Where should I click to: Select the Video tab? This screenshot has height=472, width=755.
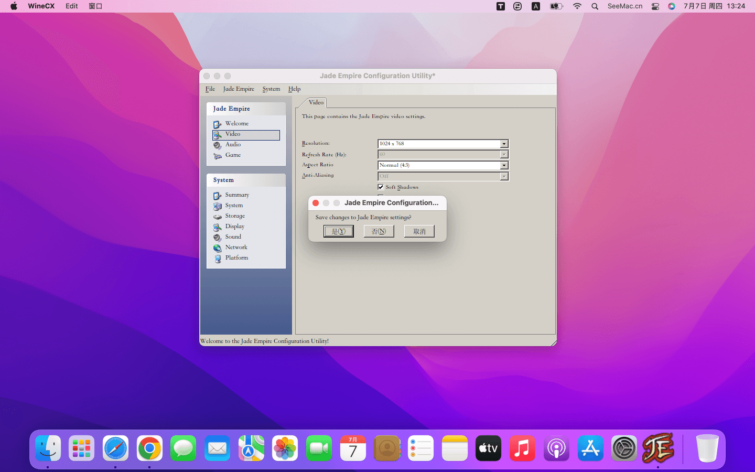[x=316, y=102]
